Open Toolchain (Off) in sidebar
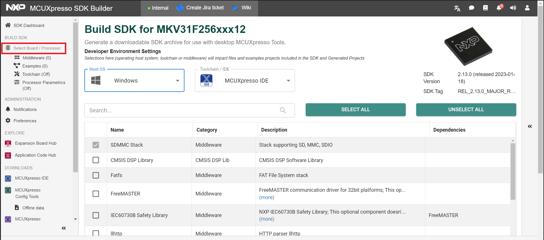The width and height of the screenshot is (544, 240). click(32, 74)
